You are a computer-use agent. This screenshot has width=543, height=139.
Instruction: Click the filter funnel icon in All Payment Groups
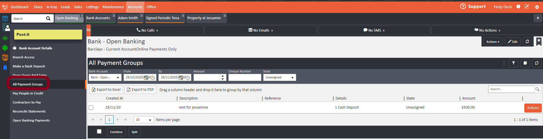point(513,63)
